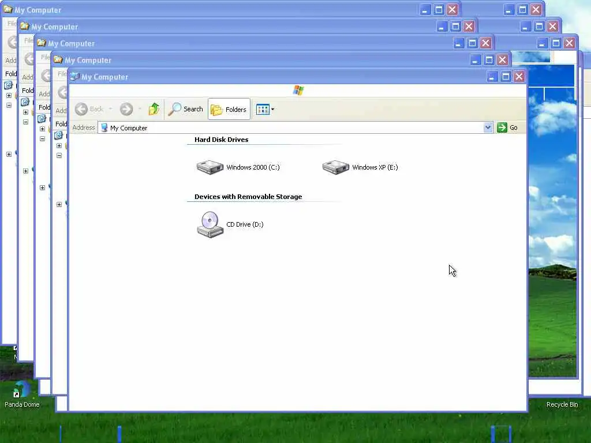
Task: Open the Search pane
Action: tap(185, 109)
